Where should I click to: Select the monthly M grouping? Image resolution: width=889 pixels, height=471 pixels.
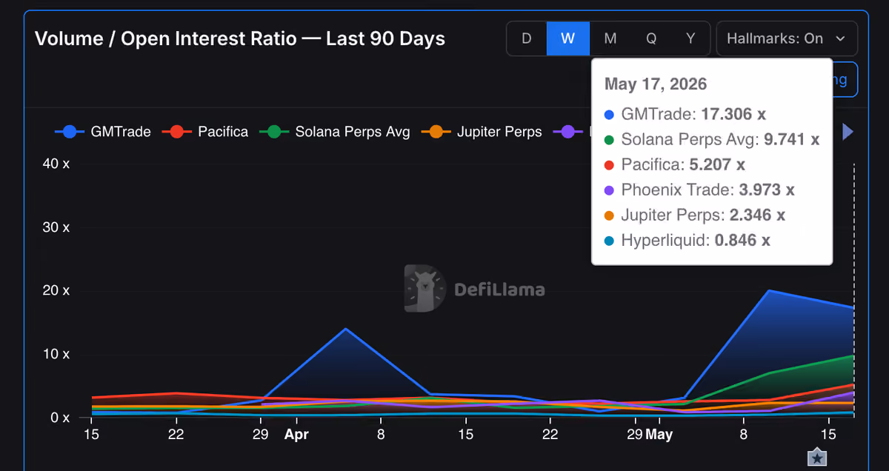[610, 39]
